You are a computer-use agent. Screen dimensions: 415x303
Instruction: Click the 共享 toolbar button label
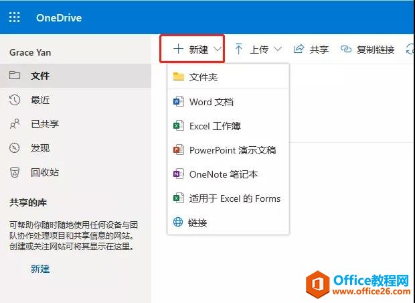[x=319, y=50]
